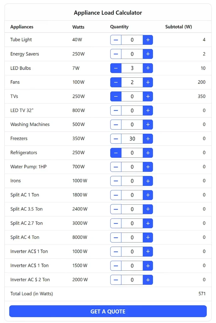The image size is (216, 323).
Task: Add one TV to the quantity
Action: 148,96
